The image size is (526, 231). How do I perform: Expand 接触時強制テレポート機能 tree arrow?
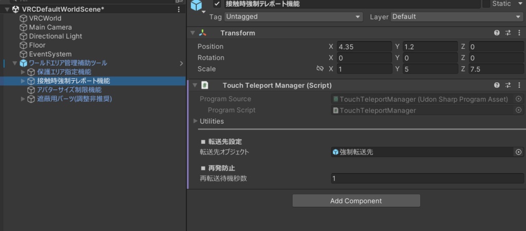(23, 81)
